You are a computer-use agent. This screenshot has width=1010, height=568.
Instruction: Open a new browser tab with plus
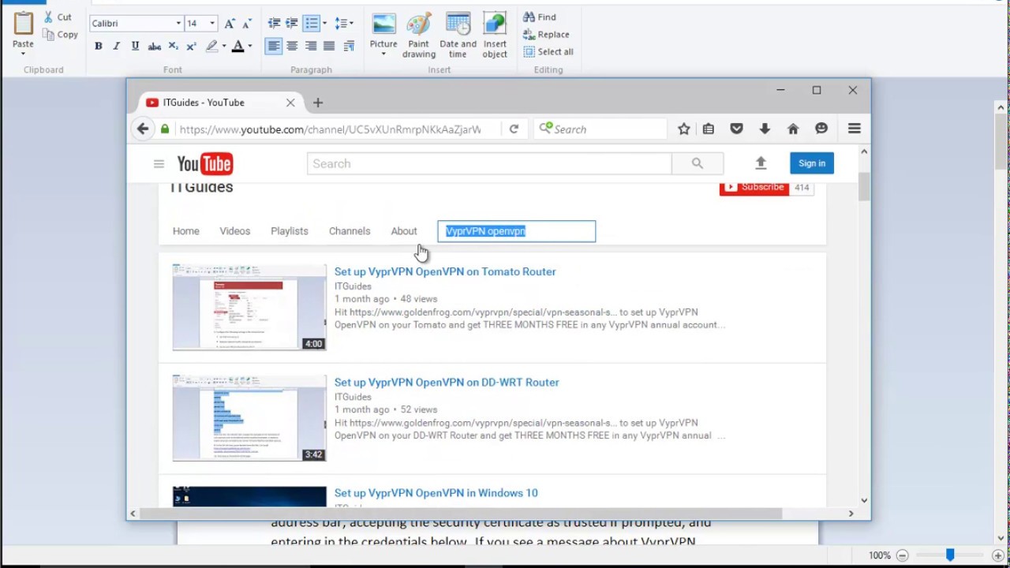[x=318, y=103]
